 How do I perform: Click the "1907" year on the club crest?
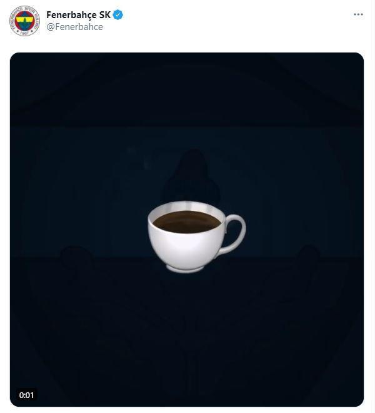coord(24,33)
